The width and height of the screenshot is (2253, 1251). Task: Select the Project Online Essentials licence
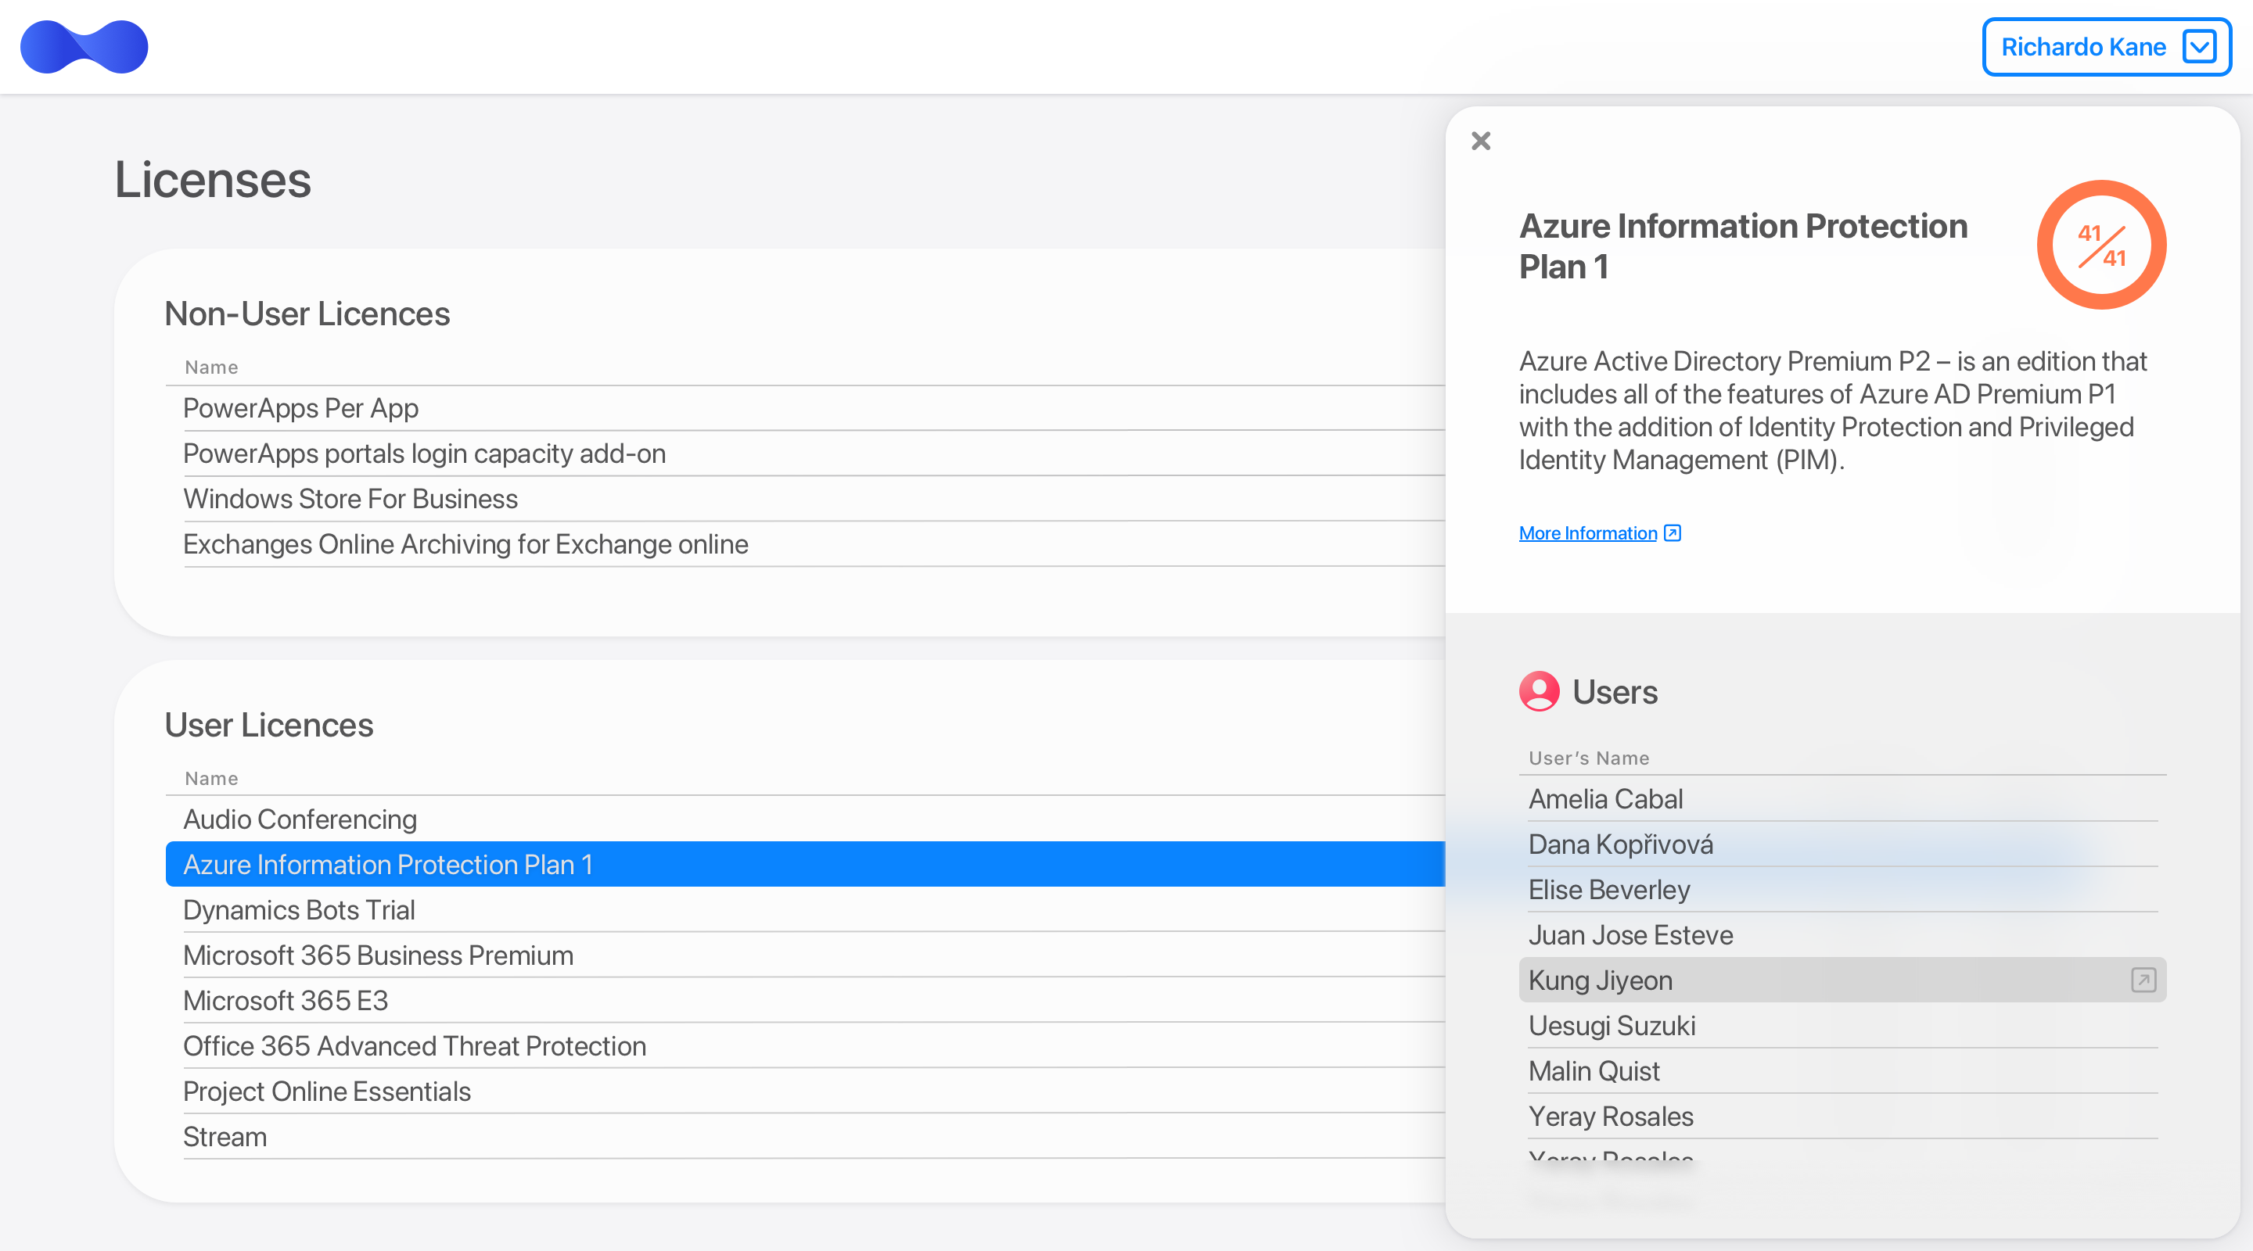(805, 1092)
